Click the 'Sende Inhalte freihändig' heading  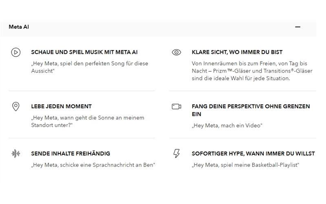70,153
